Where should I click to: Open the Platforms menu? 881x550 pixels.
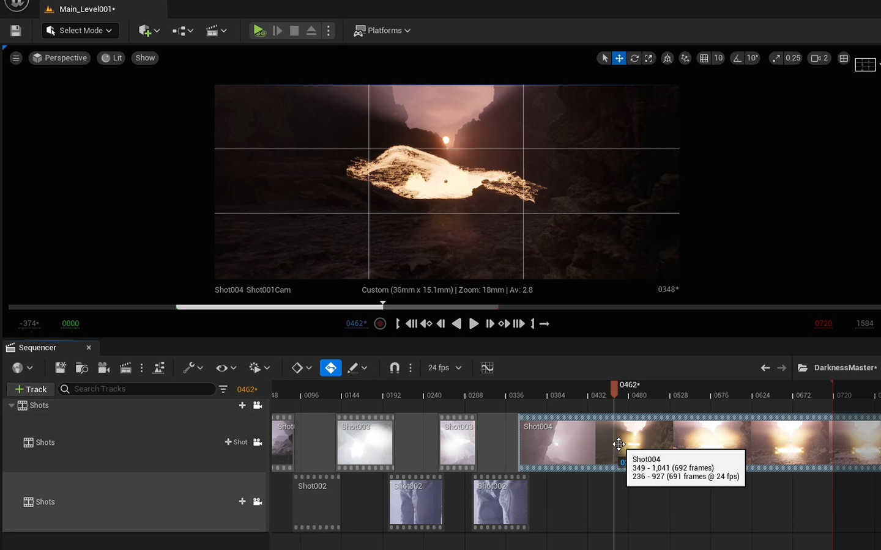[x=382, y=31]
